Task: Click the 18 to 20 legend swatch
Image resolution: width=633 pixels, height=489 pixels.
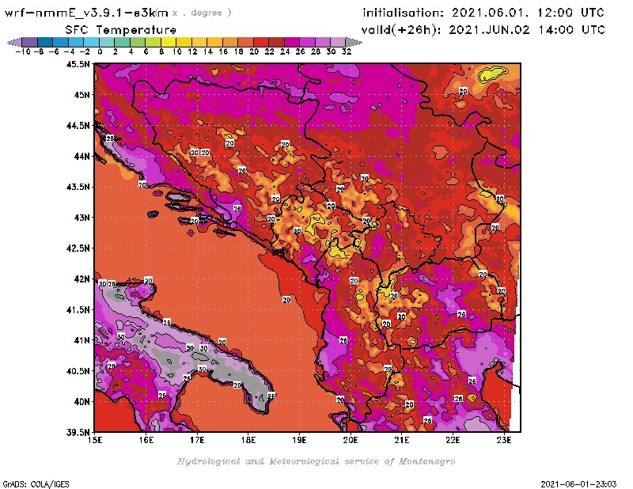Action: tap(245, 42)
